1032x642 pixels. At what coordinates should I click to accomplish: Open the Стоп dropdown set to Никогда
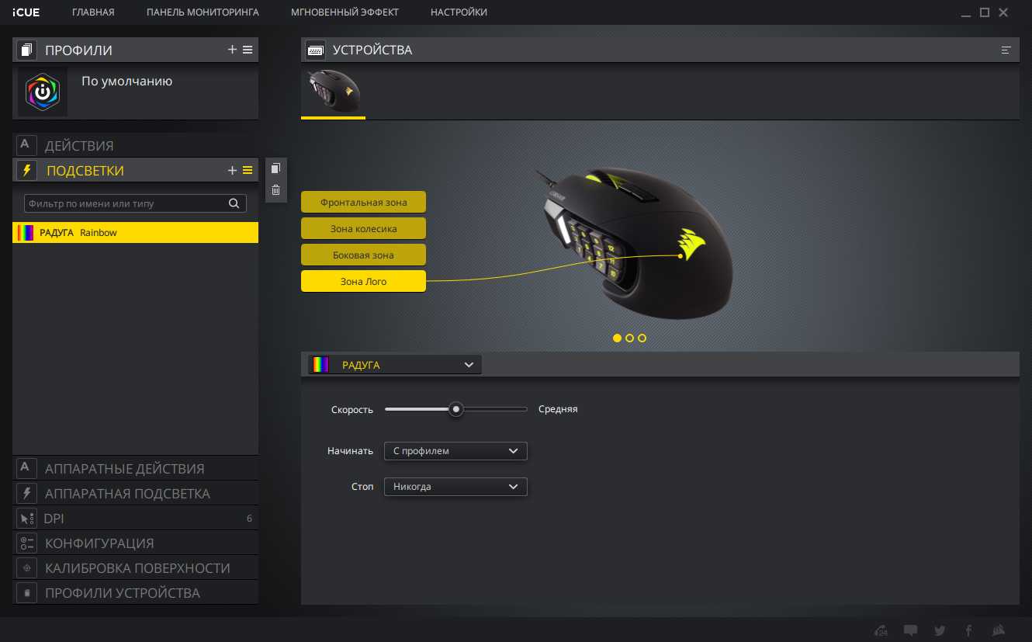pos(455,487)
